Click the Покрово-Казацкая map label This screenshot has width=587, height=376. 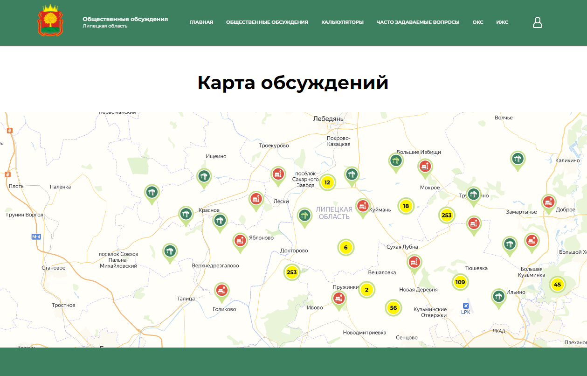[338, 141]
